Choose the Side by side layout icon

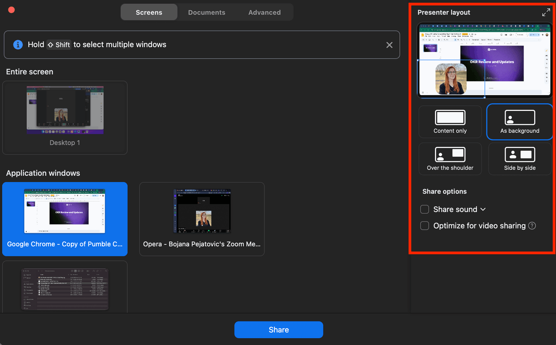pos(519,159)
